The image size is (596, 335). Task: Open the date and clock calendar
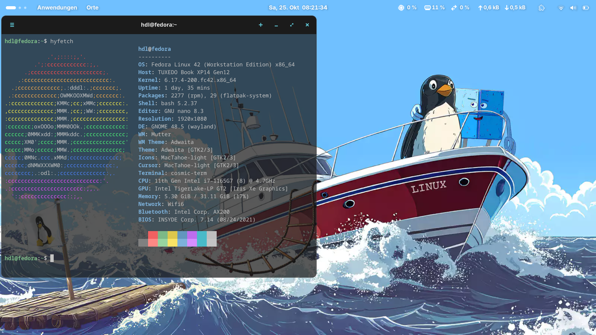(298, 8)
